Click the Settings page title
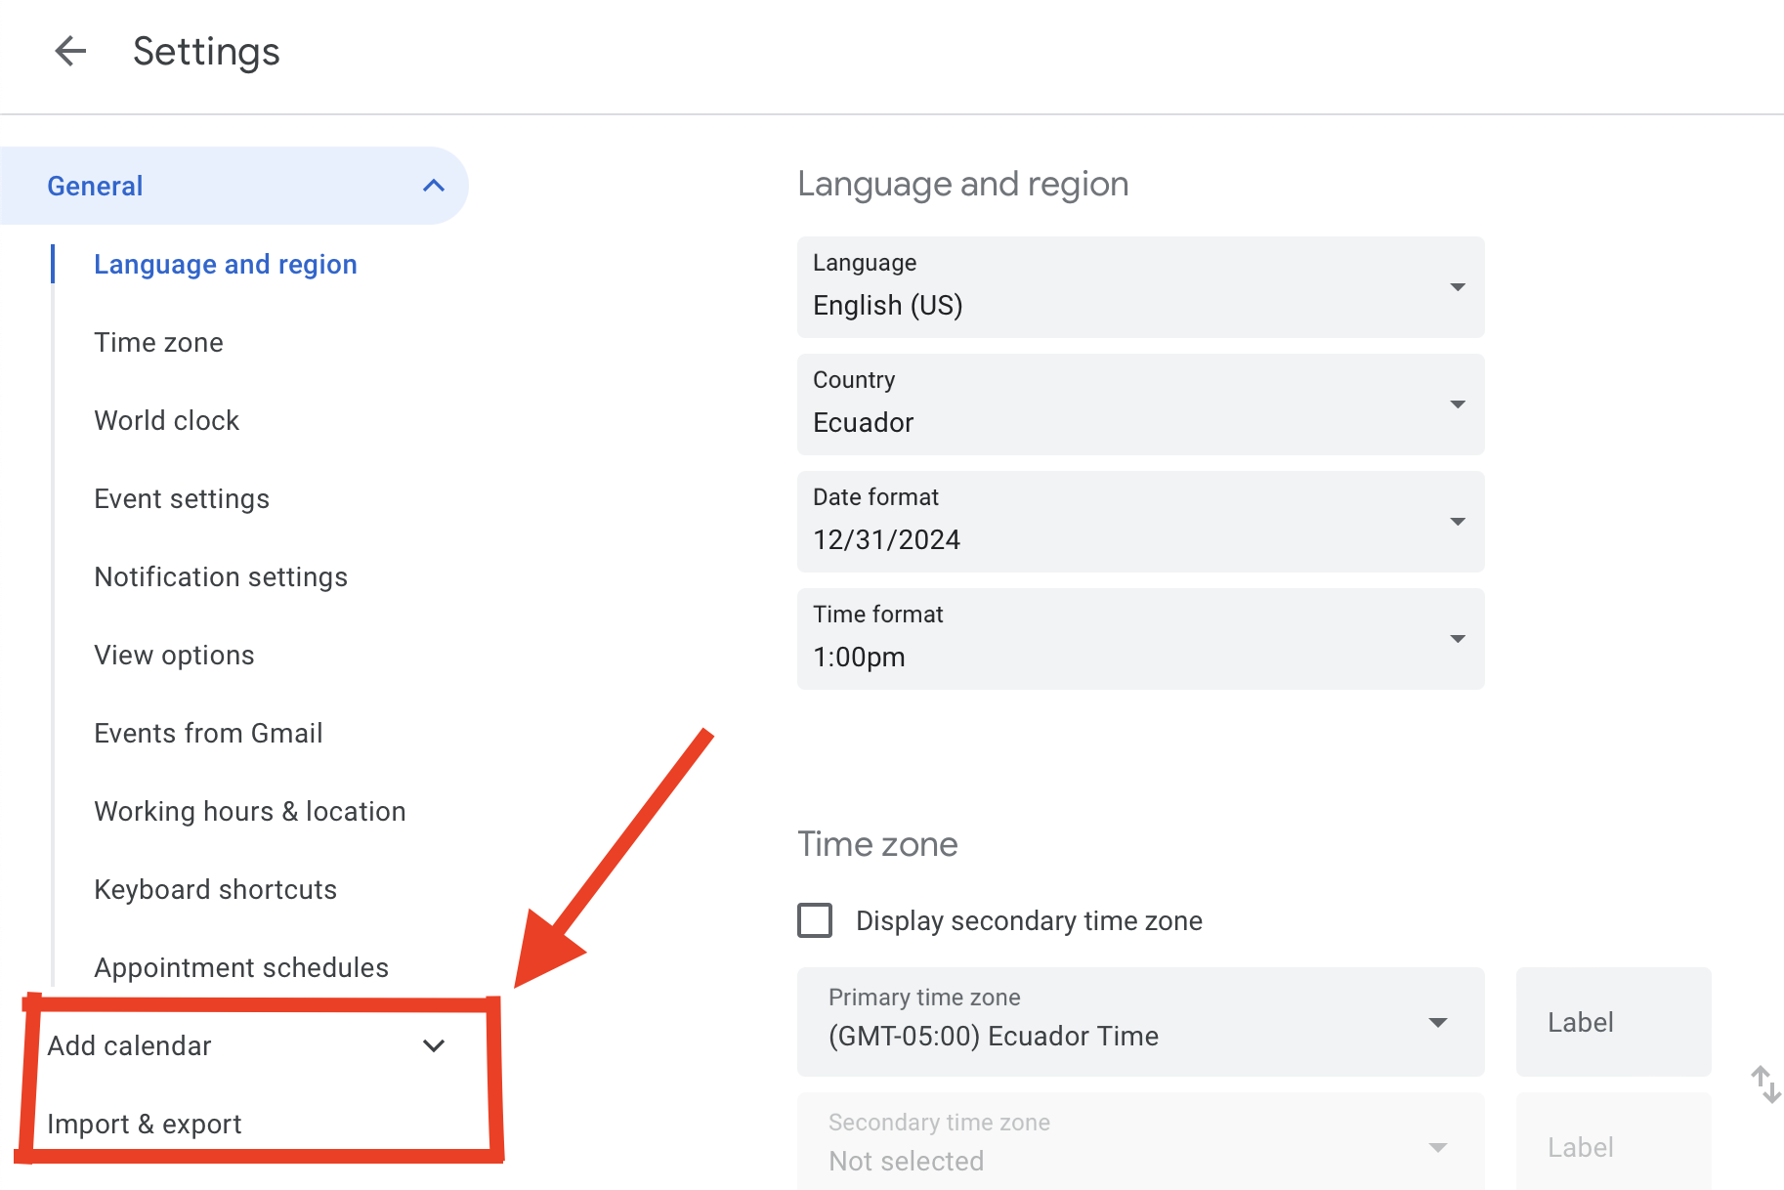The width and height of the screenshot is (1784, 1190). (206, 51)
